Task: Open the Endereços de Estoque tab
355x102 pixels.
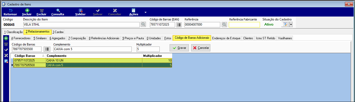Action: pyautogui.click(x=226, y=38)
